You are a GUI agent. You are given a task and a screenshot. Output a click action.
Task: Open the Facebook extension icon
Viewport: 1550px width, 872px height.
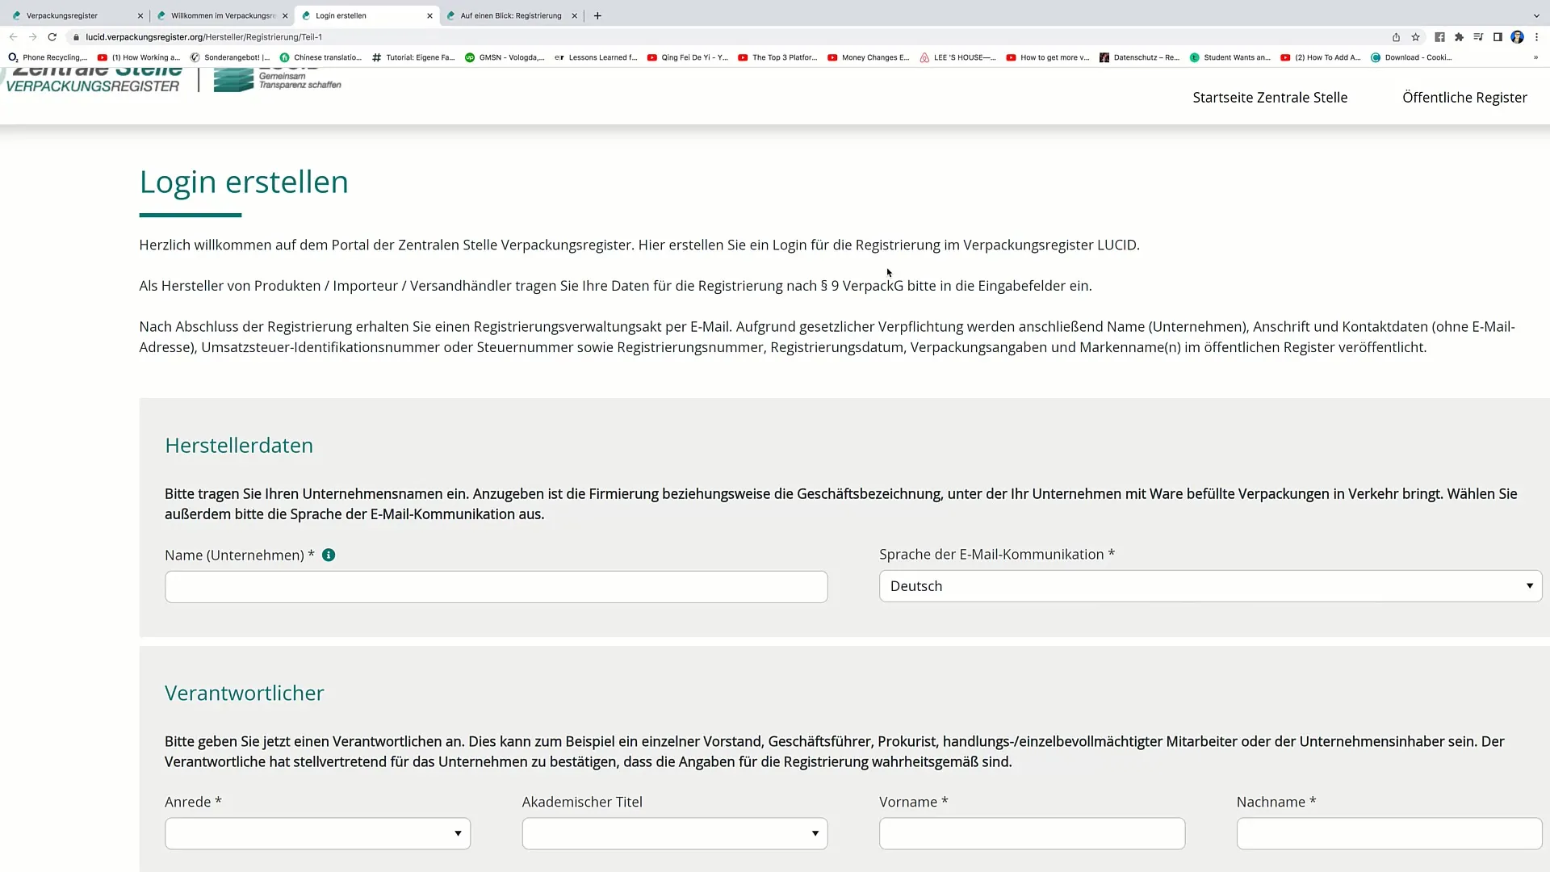click(x=1439, y=37)
